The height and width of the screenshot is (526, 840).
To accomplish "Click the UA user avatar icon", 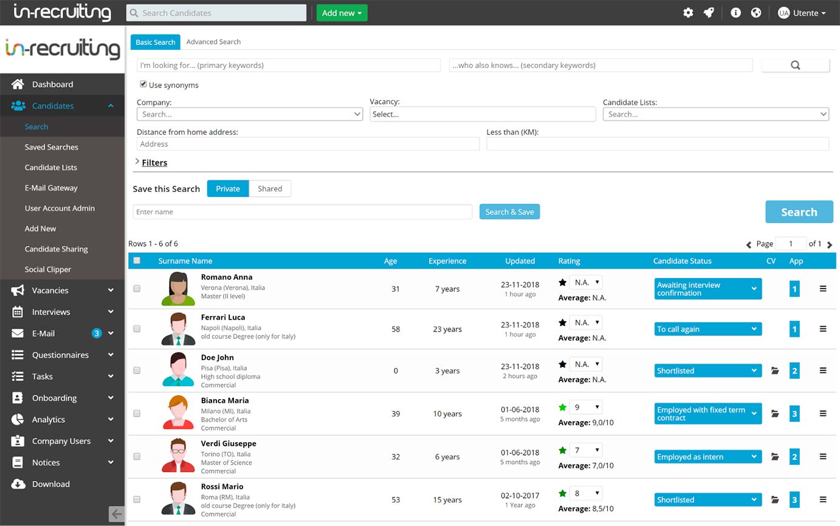I will 783,13.
